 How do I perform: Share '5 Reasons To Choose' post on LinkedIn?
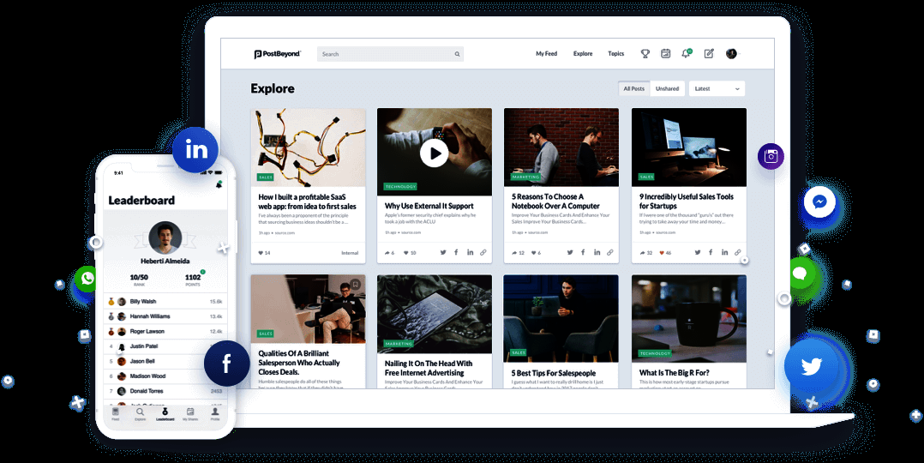coord(597,253)
